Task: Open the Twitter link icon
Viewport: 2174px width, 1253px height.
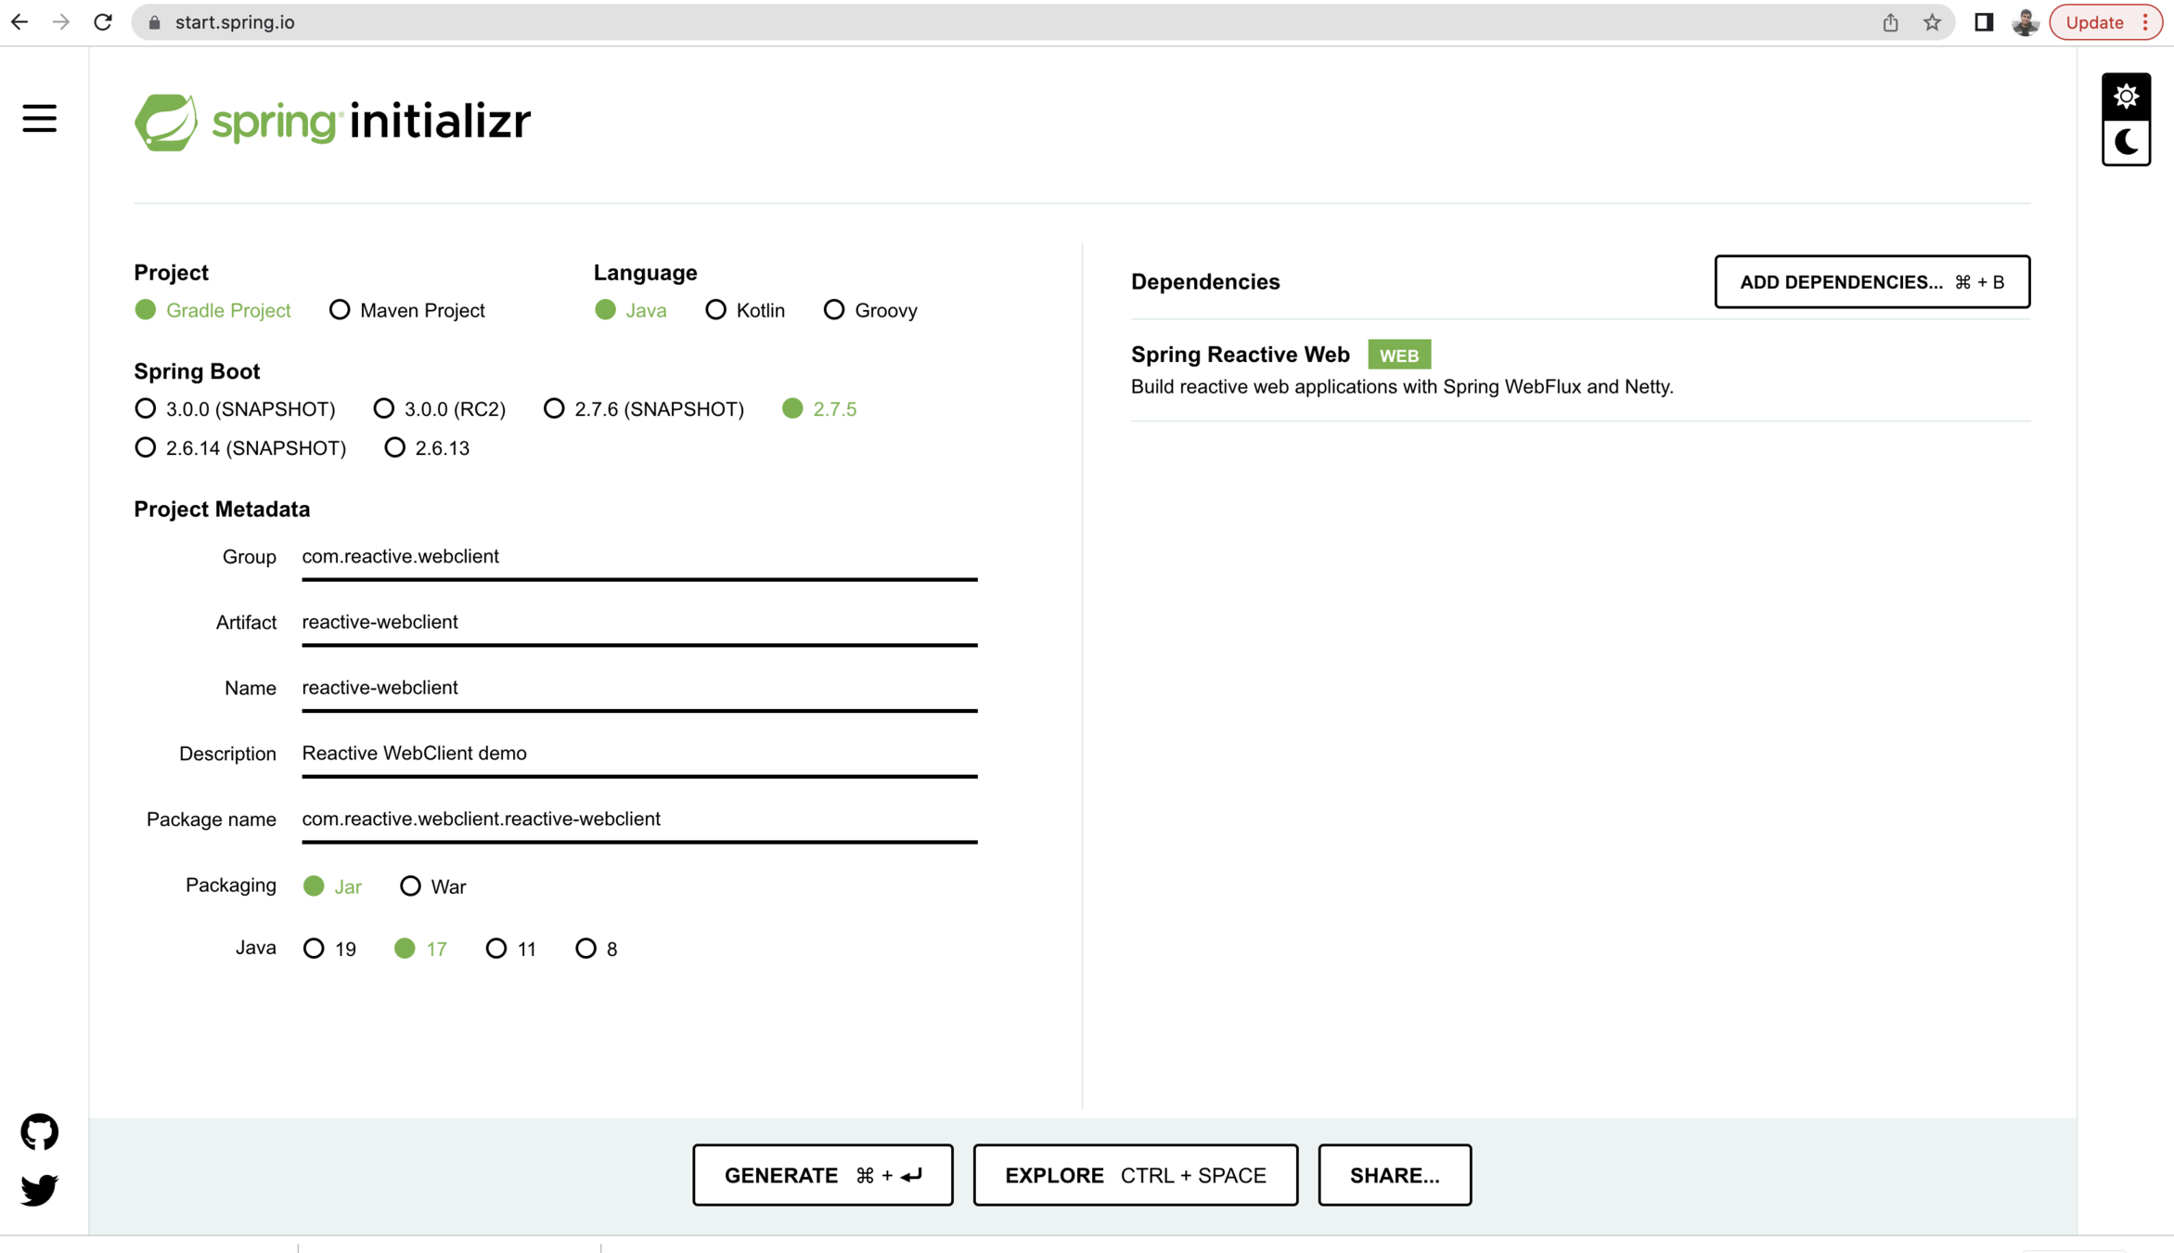Action: (x=39, y=1189)
